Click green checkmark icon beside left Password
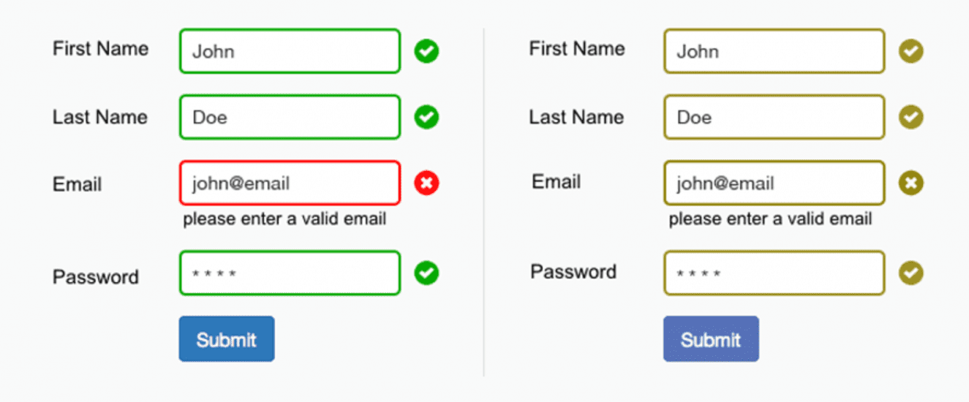 [x=426, y=273]
